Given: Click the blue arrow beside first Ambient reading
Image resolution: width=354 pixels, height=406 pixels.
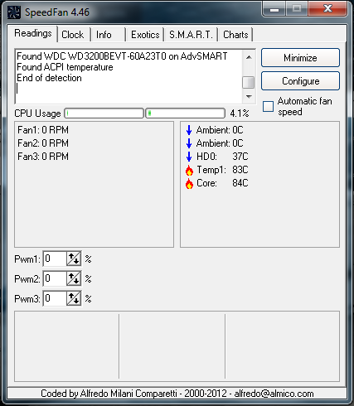Looking at the screenshot, I should (x=189, y=130).
